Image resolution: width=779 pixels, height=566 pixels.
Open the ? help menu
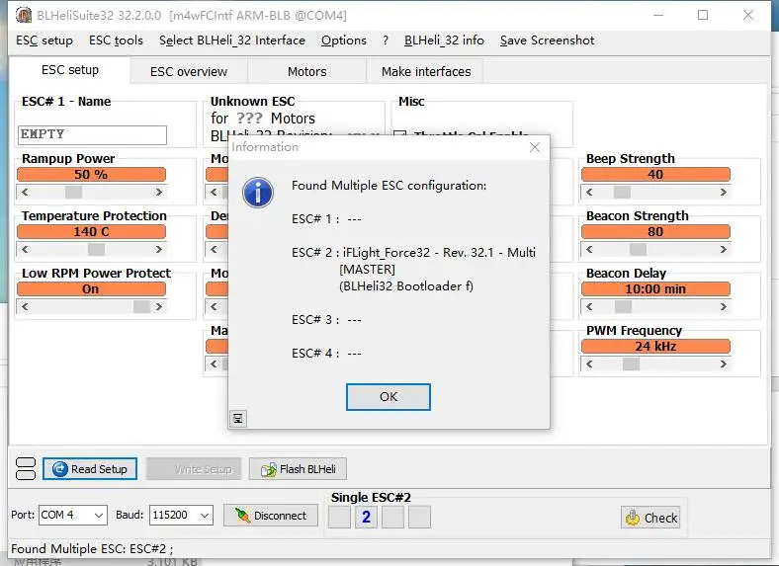[x=385, y=40]
